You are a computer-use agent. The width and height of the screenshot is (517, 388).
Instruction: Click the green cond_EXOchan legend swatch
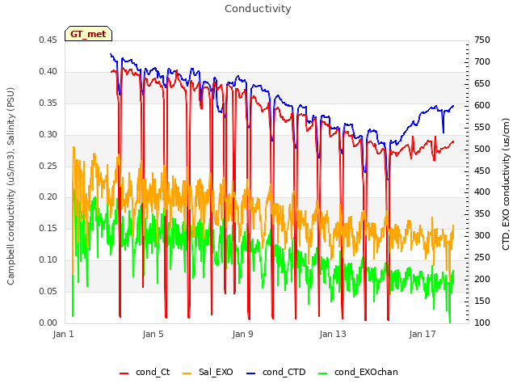pos(323,373)
